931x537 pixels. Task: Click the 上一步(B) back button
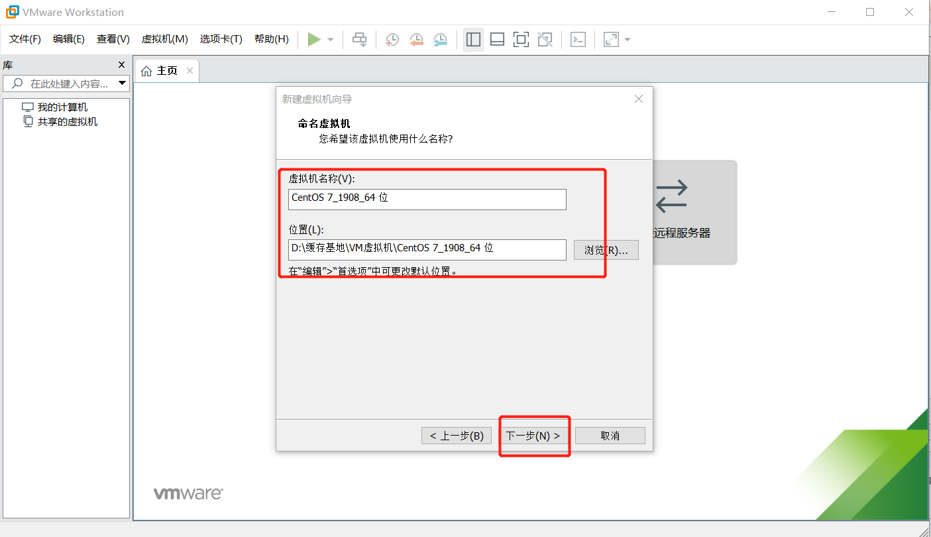pyautogui.click(x=457, y=436)
